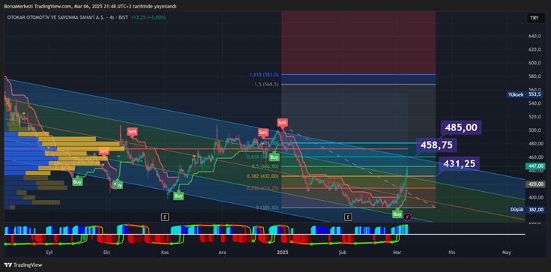This screenshot has width=551, height=272.
Task: Open the earnings E marker nearest Kas
Action: pyautogui.click(x=164, y=217)
